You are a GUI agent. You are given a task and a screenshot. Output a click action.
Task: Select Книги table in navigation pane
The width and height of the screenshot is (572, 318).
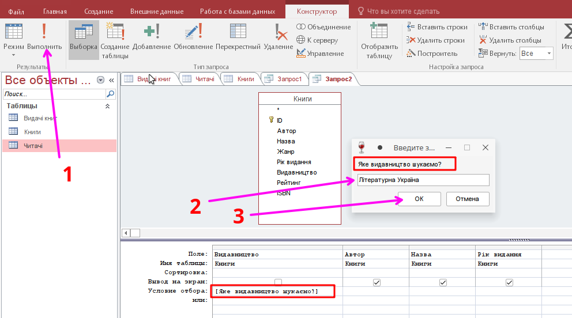pyautogui.click(x=59, y=132)
